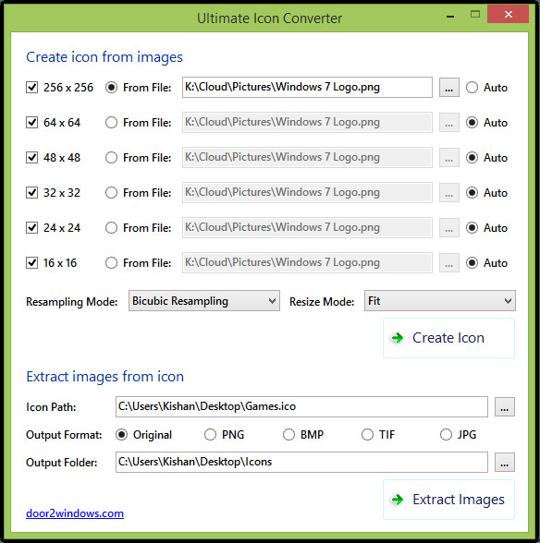The image size is (540, 543).
Task: Maximize the Ultimate Icon Converter window
Action: pos(475,14)
